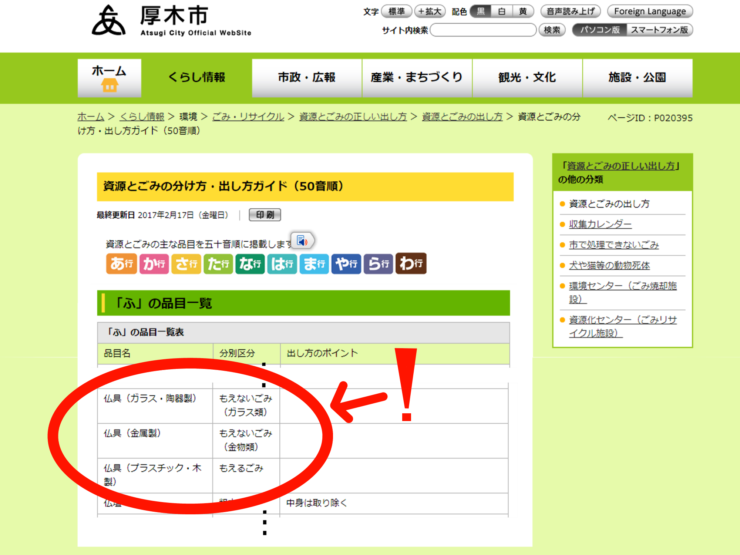Open 音声読み上げ voice reading
The width and height of the screenshot is (740, 555).
(571, 11)
